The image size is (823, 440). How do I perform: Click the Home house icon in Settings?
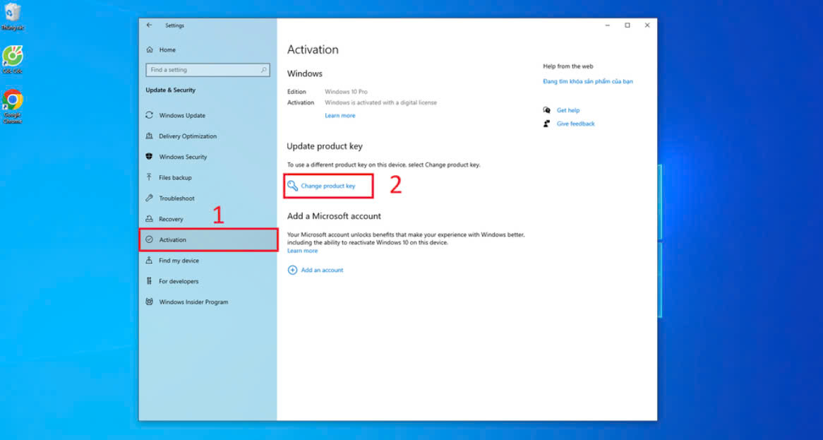click(150, 50)
